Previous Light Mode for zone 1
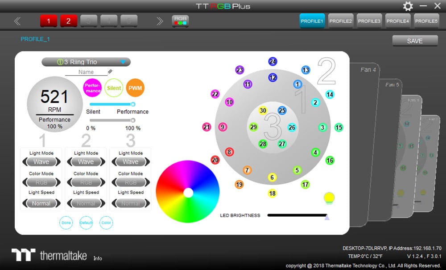 coord(25,162)
